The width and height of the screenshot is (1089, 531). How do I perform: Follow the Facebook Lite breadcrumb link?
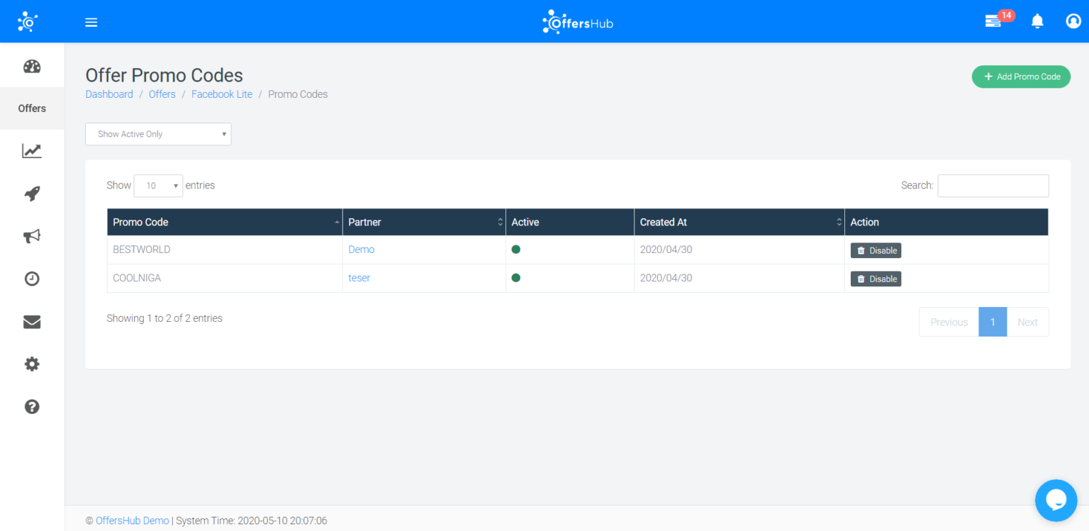[x=222, y=94]
